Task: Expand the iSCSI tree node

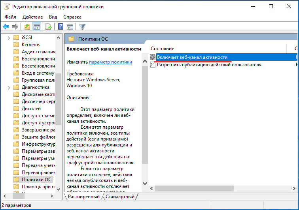Action: (9, 38)
